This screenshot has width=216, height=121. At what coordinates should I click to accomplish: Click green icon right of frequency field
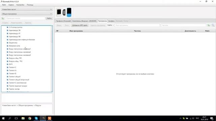(209, 25)
